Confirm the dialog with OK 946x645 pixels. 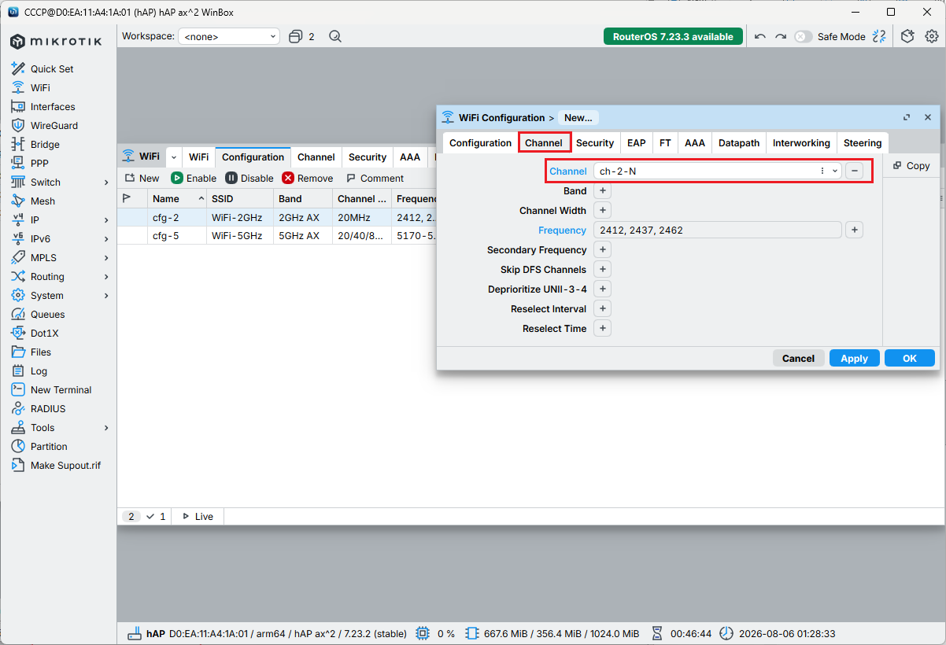click(910, 358)
